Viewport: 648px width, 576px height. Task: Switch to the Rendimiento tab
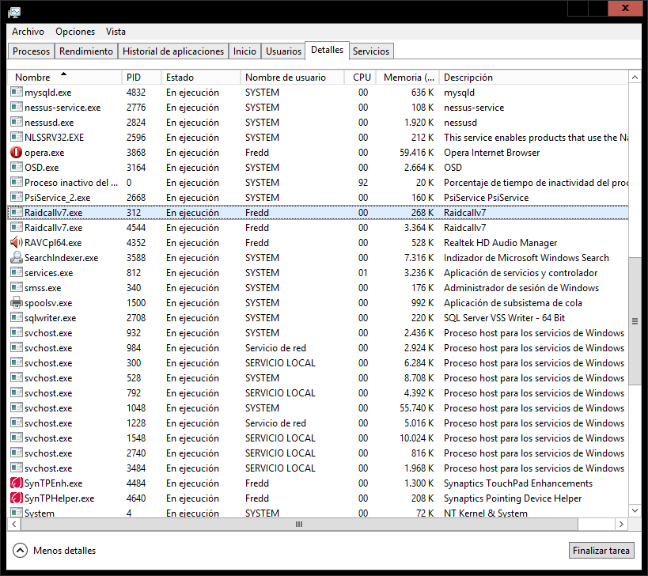click(86, 51)
